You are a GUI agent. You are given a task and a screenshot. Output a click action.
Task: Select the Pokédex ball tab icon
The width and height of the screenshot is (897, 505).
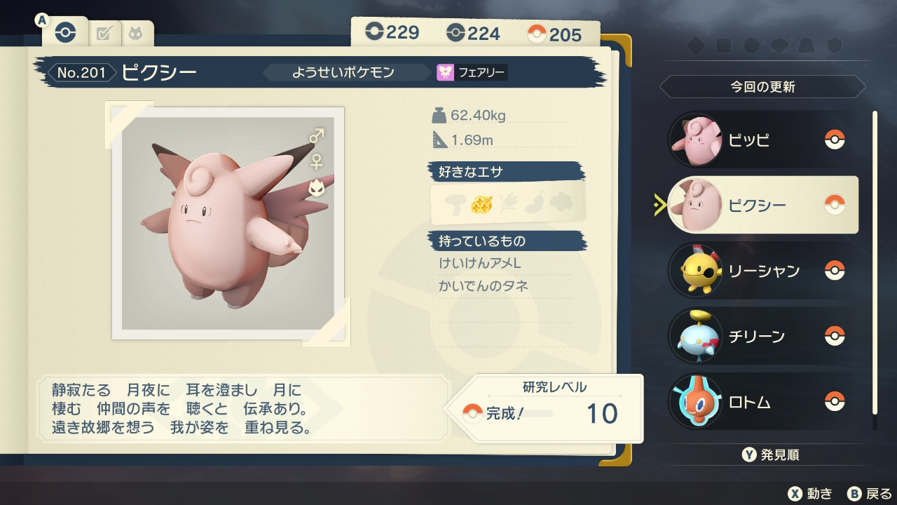(65, 32)
